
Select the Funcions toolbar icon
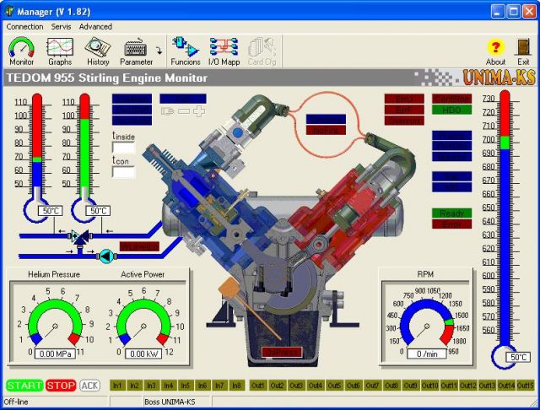(185, 51)
